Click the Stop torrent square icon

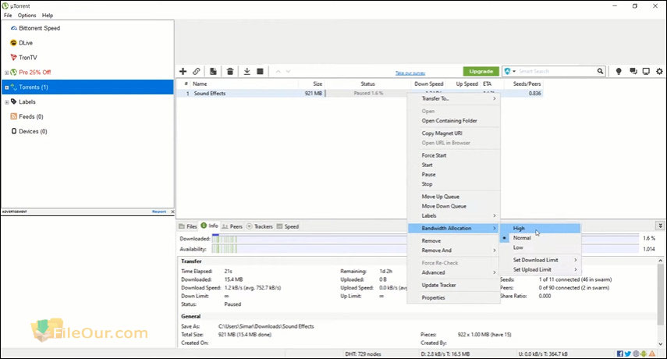(261, 71)
